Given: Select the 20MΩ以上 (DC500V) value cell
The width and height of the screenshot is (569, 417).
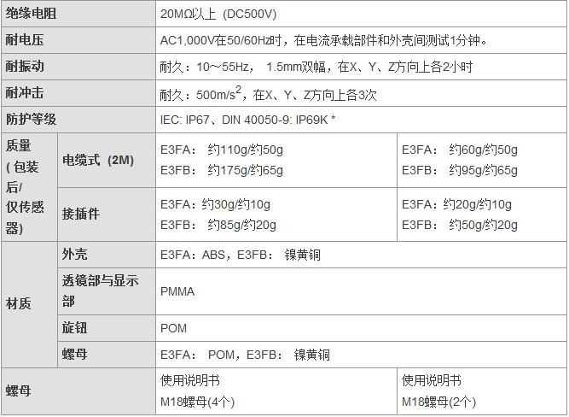Looking at the screenshot, I should (x=218, y=14).
